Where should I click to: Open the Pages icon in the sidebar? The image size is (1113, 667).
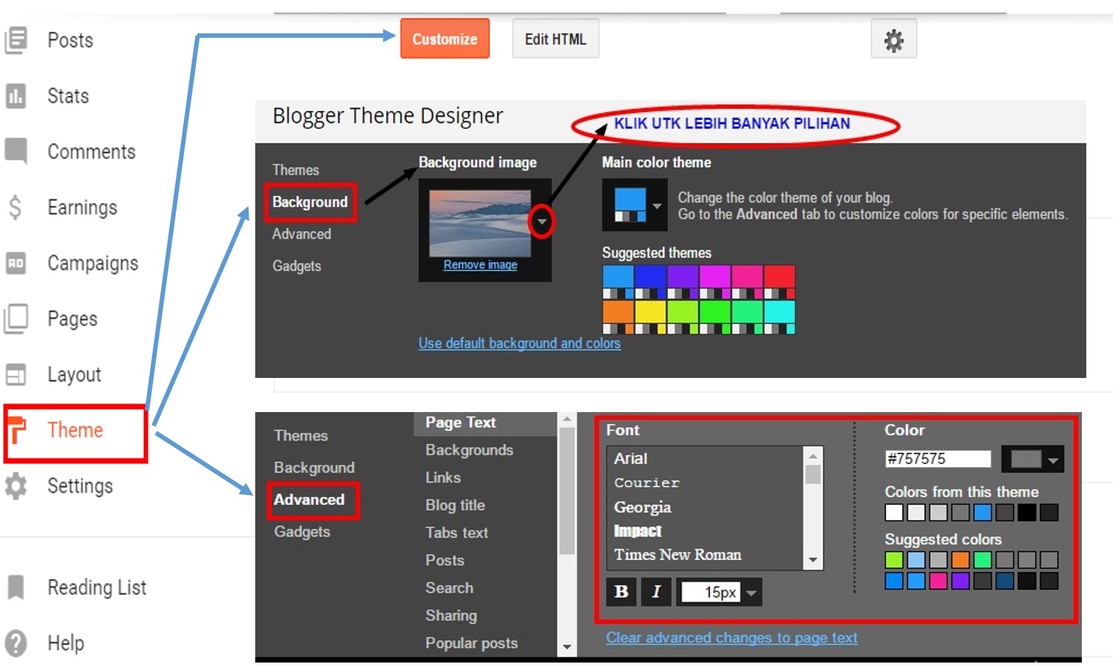tap(16, 319)
